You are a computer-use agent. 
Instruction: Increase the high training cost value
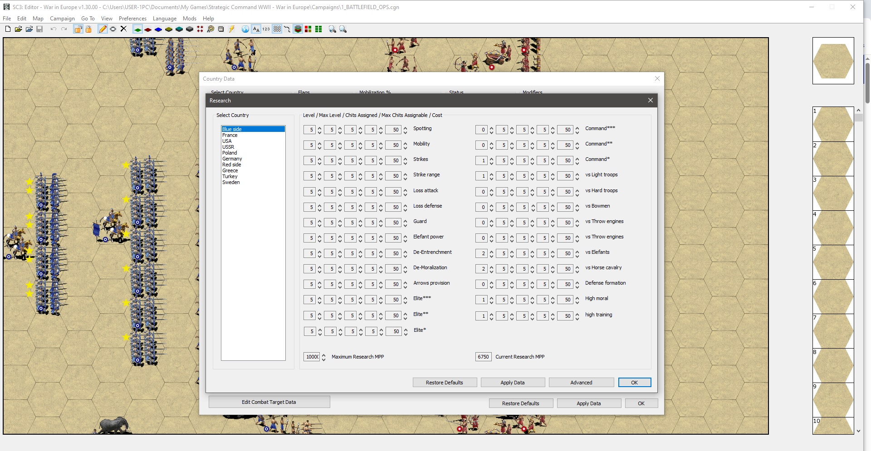(x=577, y=314)
